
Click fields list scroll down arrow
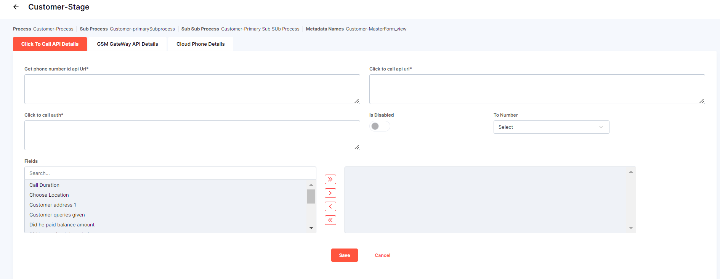tap(311, 228)
